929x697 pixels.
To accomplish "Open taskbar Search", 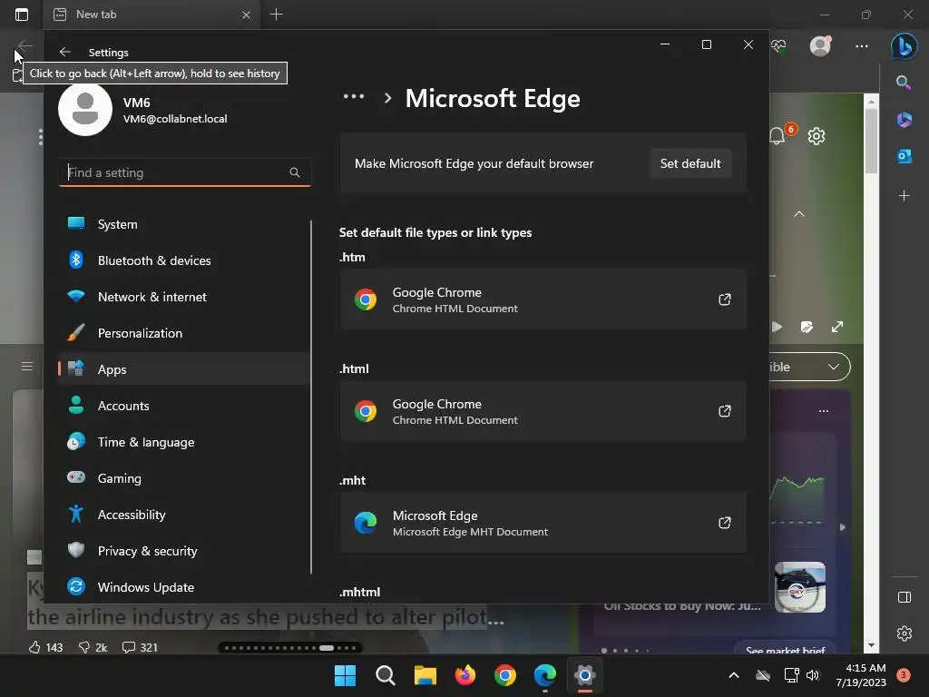I will 385,675.
